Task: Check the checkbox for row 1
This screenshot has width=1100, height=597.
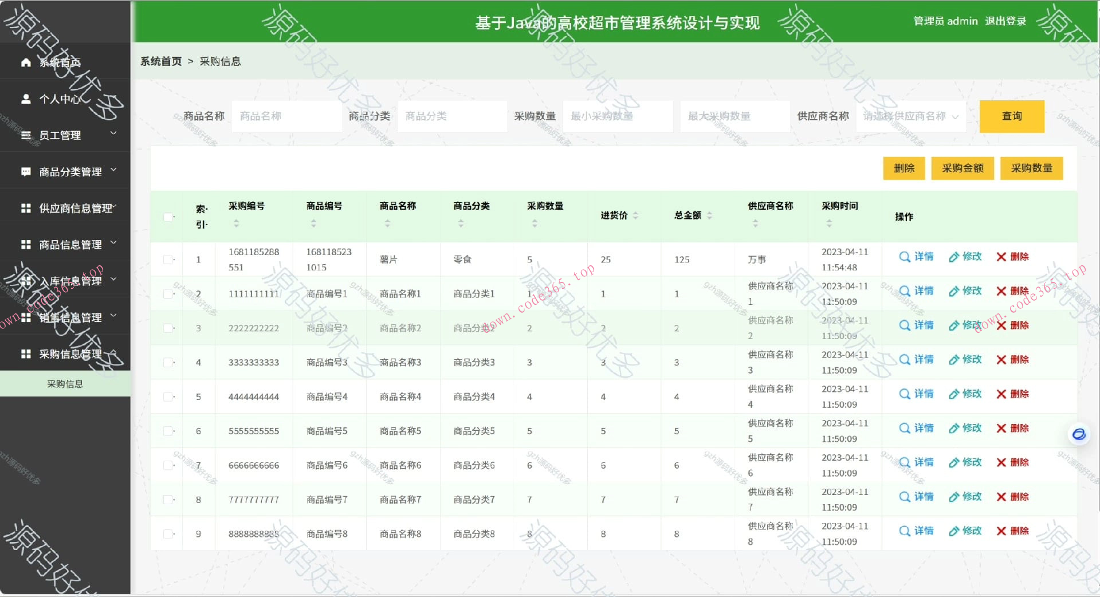Action: click(x=168, y=259)
